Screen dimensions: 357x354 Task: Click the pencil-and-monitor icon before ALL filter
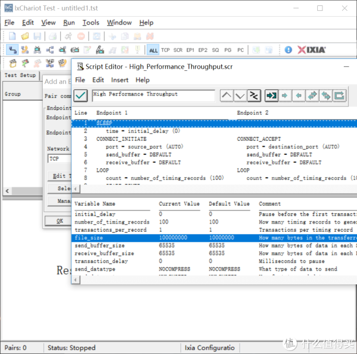[100, 49]
